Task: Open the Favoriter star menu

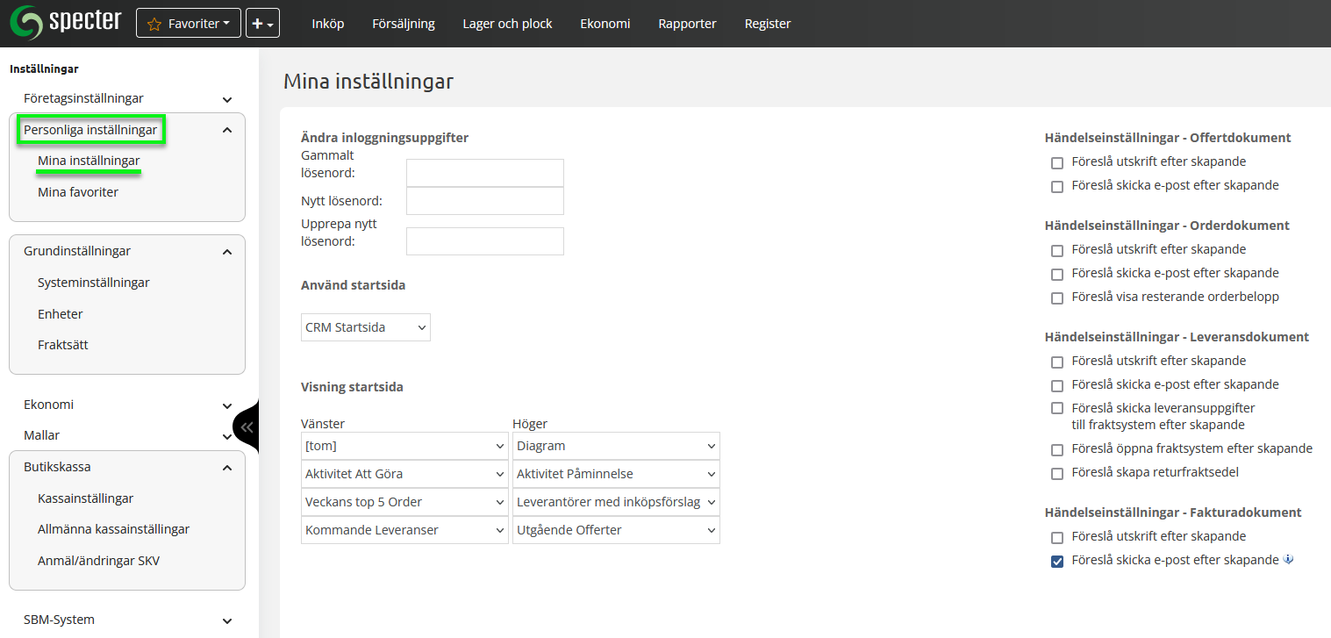Action: click(x=189, y=24)
